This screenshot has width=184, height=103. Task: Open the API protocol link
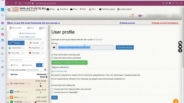click(97, 39)
